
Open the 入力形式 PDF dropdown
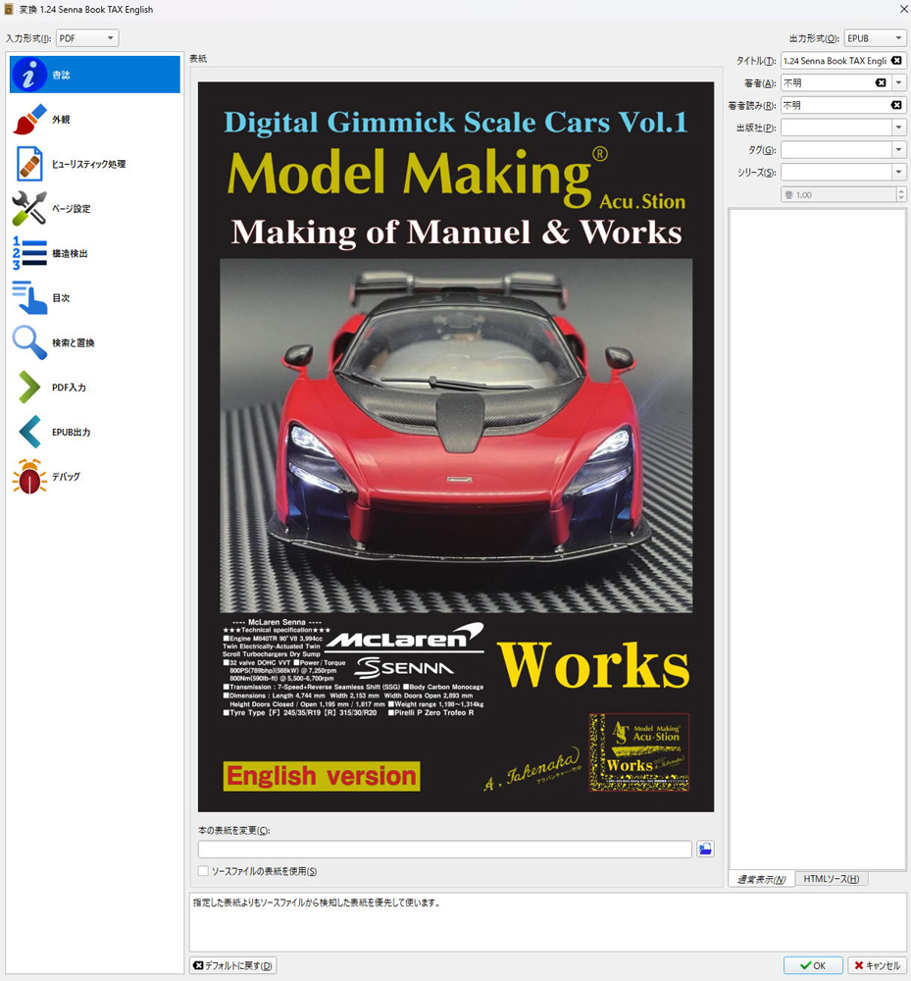(87, 38)
